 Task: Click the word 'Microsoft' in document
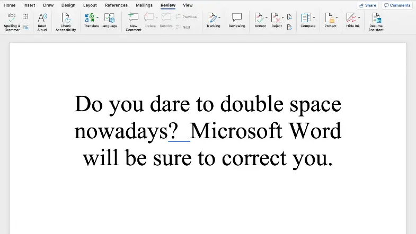[x=236, y=131]
